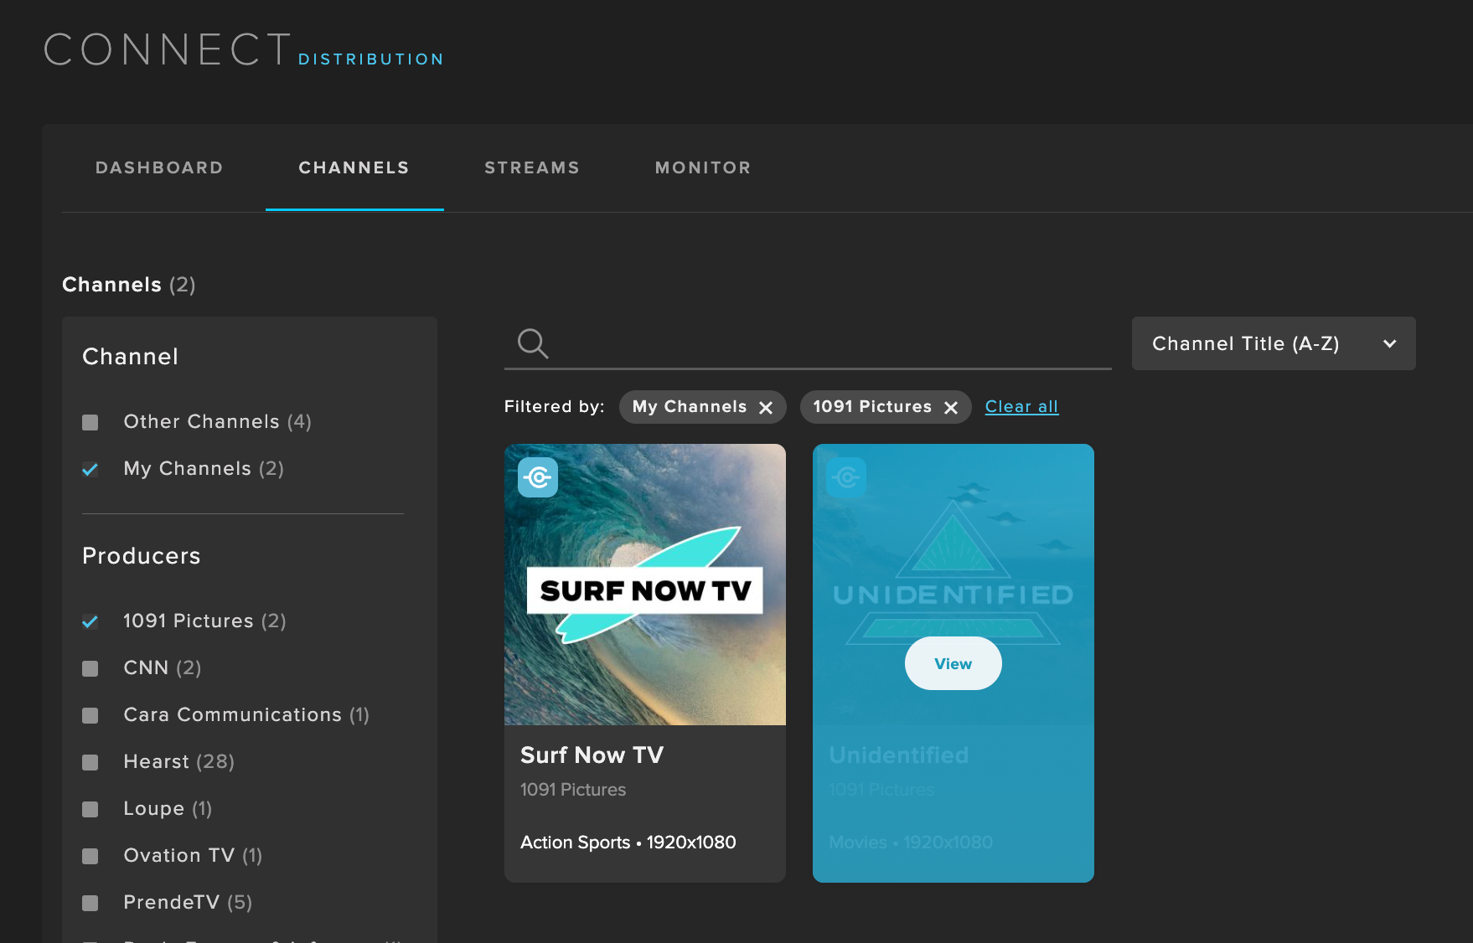Enable the CNN producer checkbox

90,668
